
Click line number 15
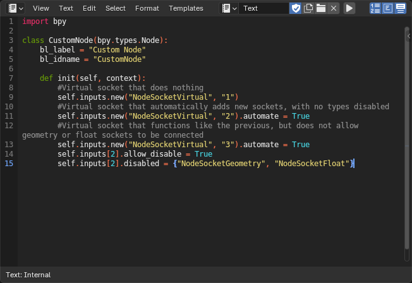pyautogui.click(x=9, y=164)
